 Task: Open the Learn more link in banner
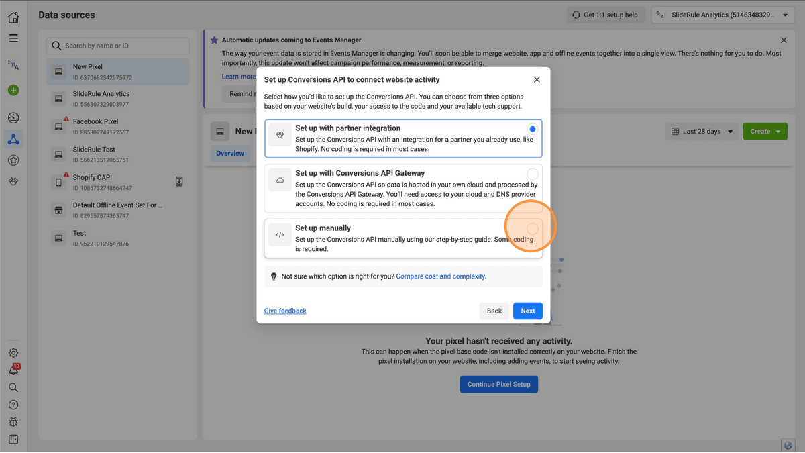[x=239, y=77]
